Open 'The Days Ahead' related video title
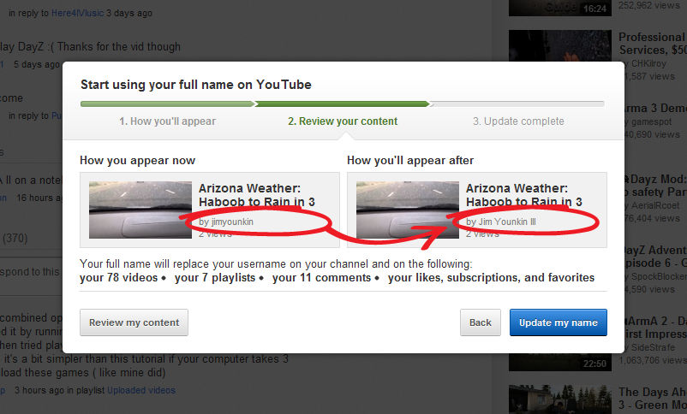Image resolution: width=687 pixels, height=414 pixels. pyautogui.click(x=653, y=399)
